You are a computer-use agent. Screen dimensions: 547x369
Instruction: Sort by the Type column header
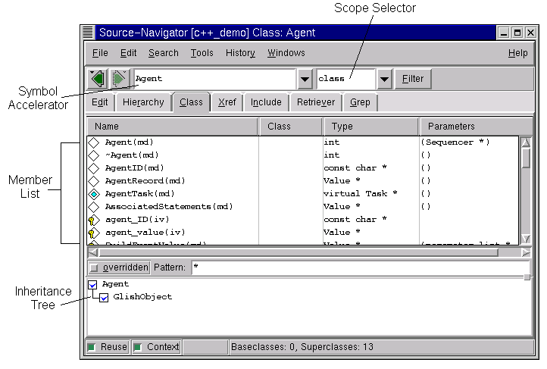[371, 127]
